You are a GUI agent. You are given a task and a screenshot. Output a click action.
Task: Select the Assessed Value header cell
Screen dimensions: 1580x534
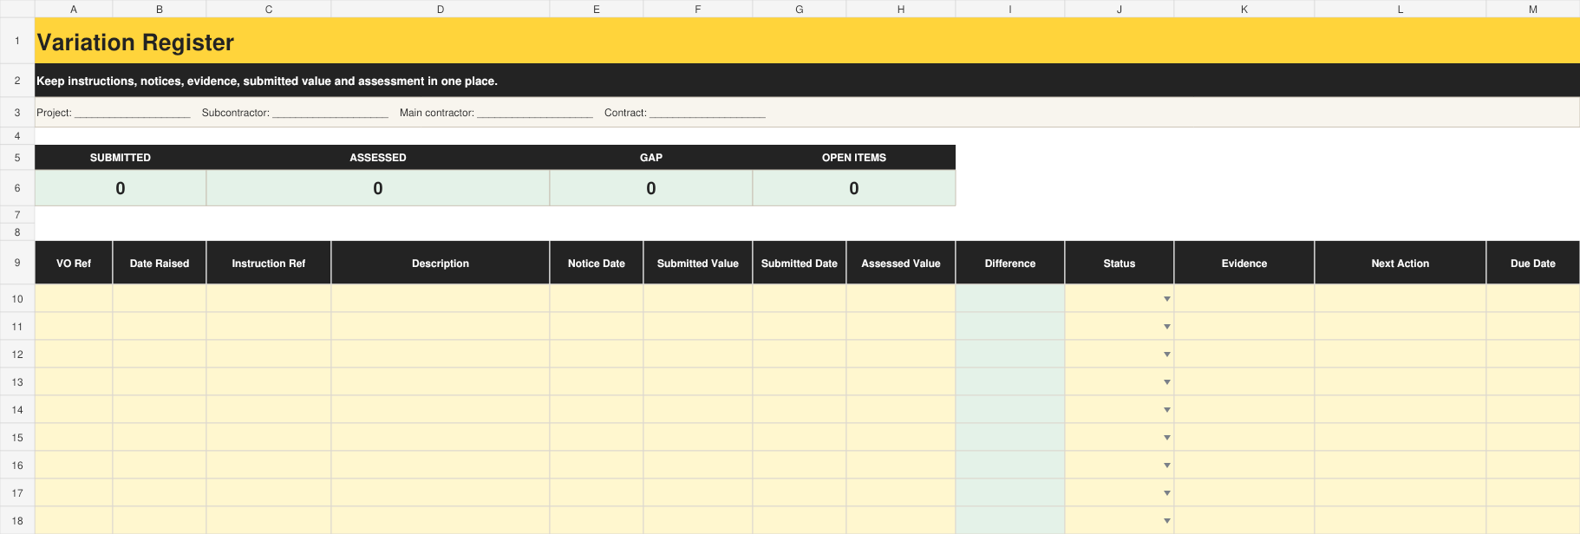tap(901, 263)
